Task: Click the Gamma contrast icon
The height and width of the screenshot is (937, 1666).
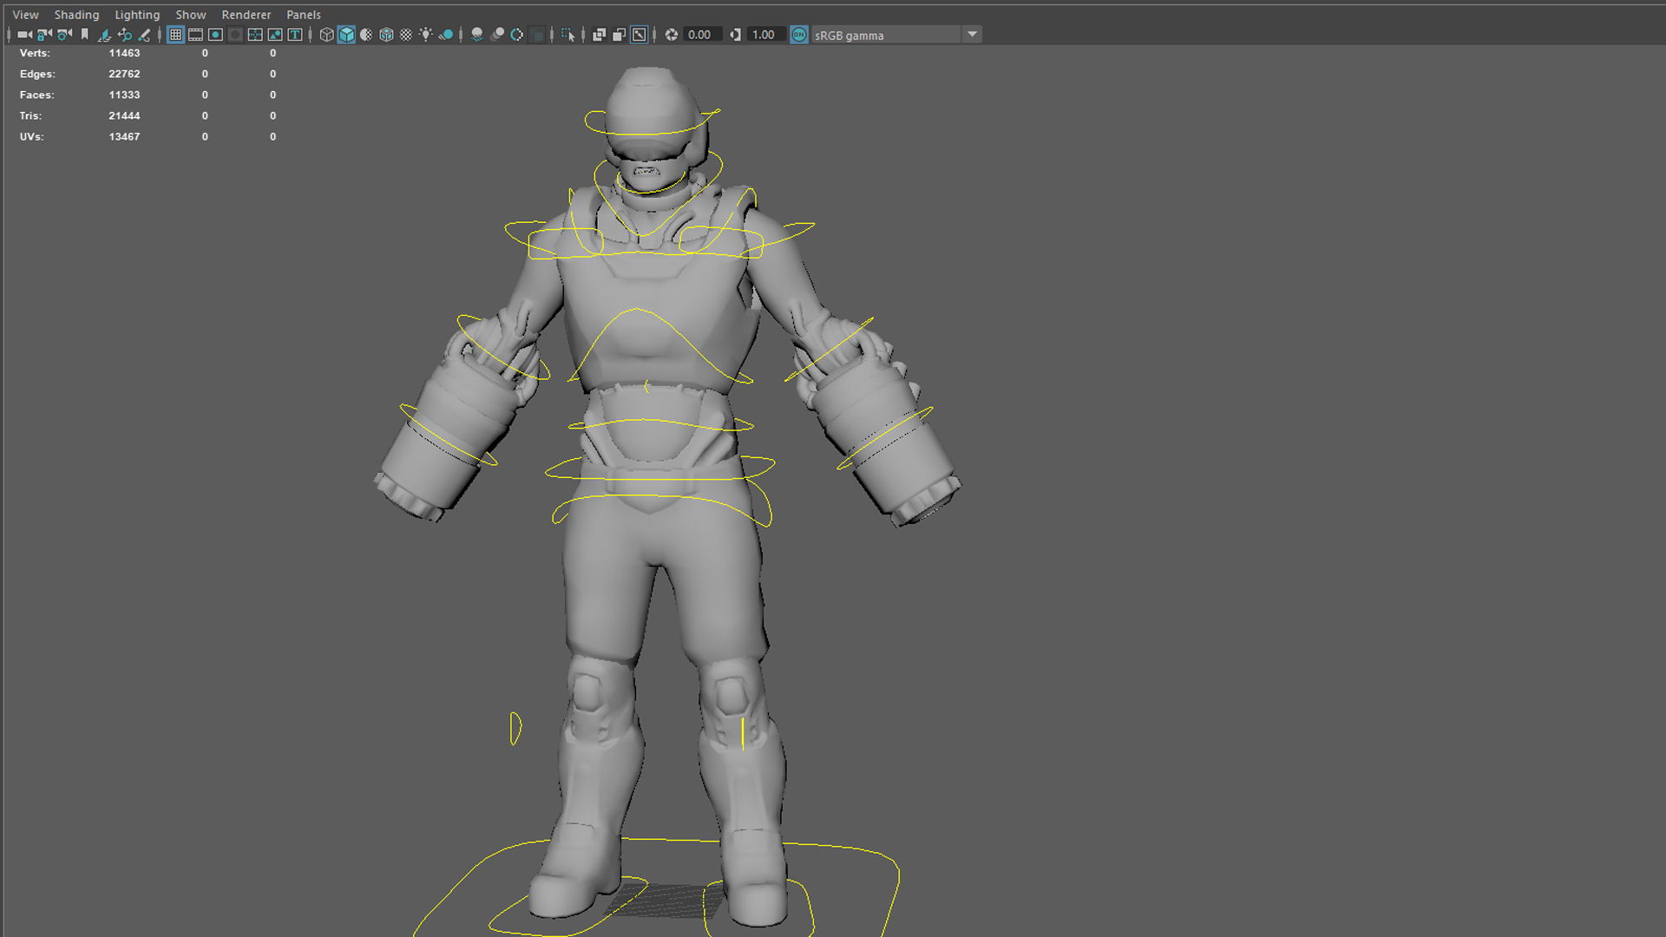Action: coord(736,35)
